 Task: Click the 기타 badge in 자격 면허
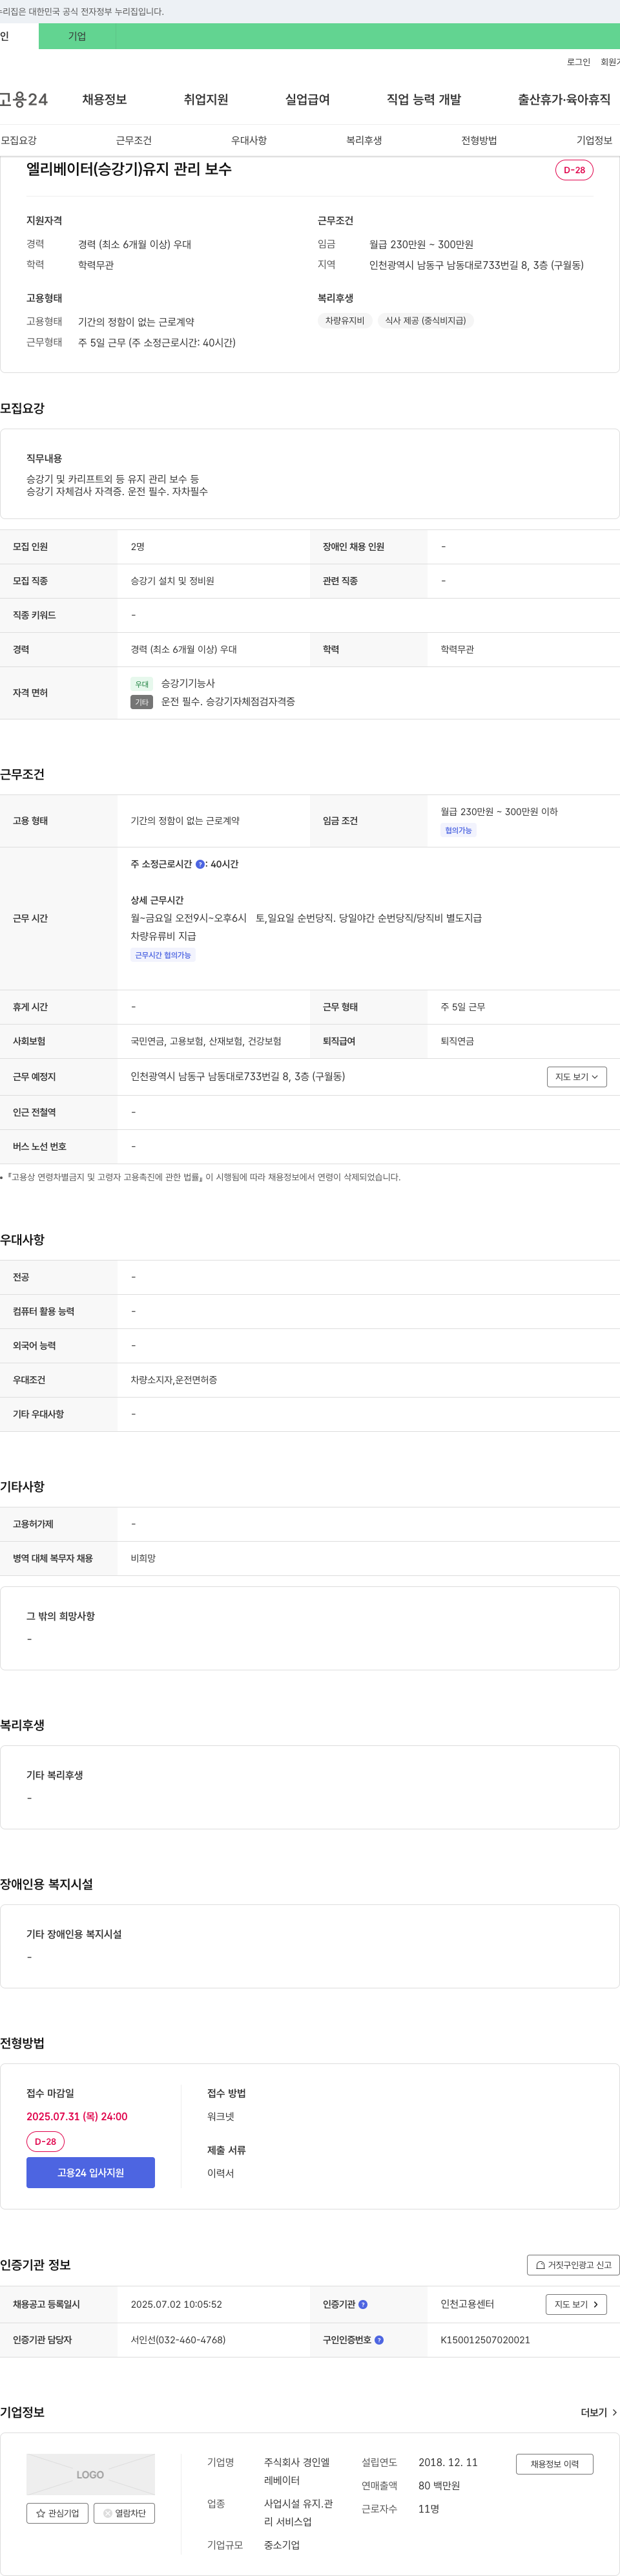[x=142, y=702]
